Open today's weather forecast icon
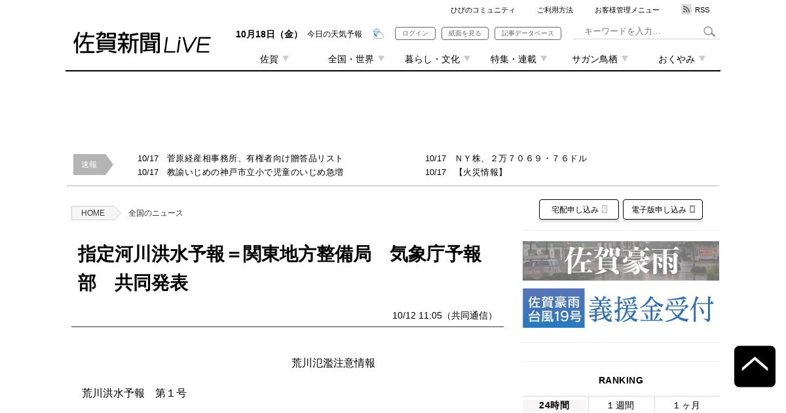The image size is (786, 413). click(x=378, y=33)
